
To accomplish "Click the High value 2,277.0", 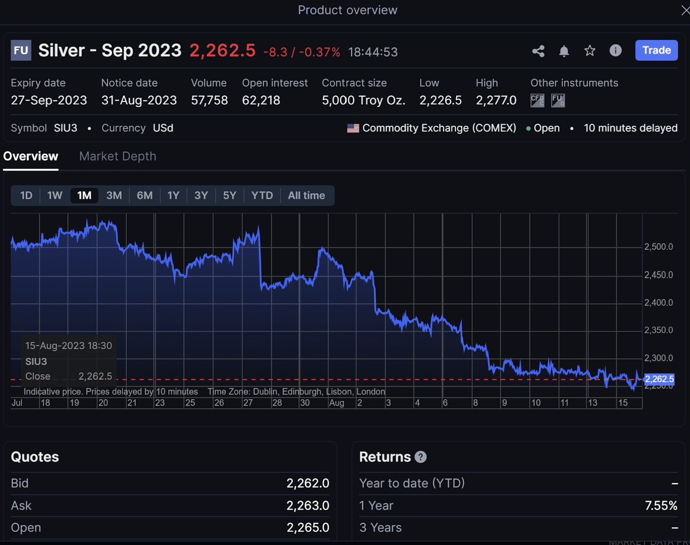I will pyautogui.click(x=496, y=100).
